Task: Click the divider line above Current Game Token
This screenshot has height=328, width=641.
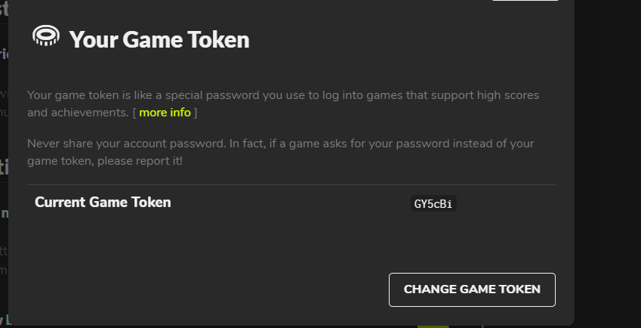Action: click(291, 184)
